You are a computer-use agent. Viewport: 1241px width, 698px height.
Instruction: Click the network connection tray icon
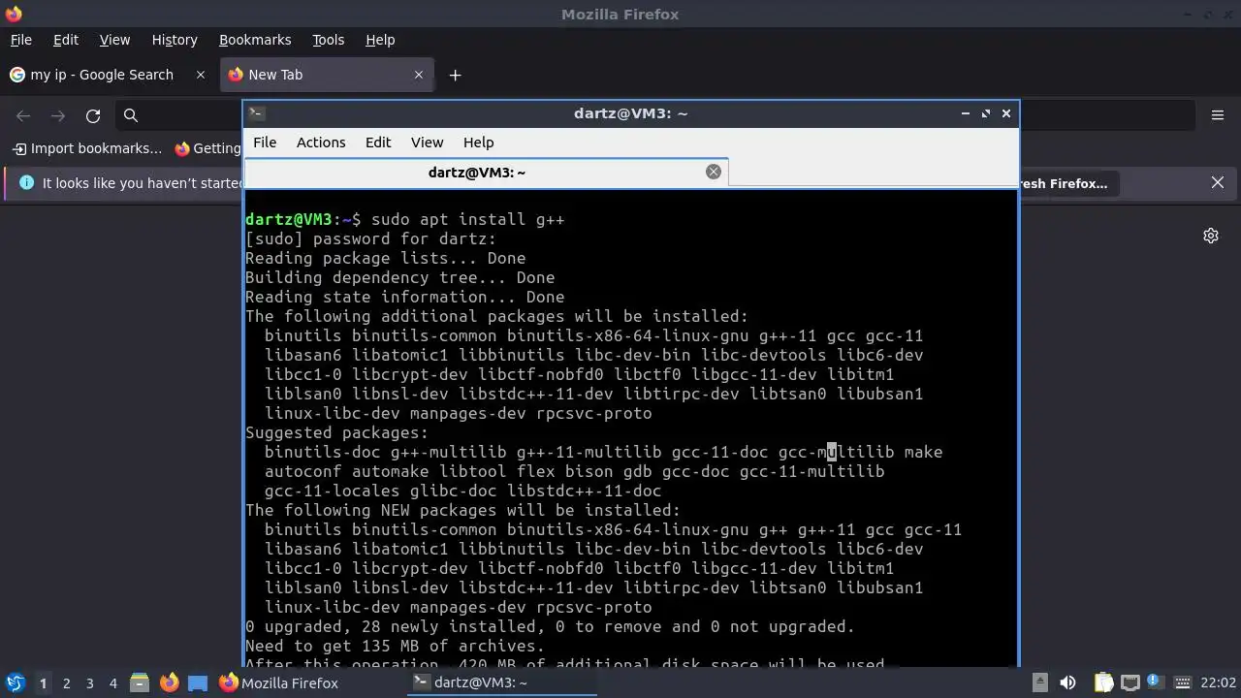coord(1130,682)
